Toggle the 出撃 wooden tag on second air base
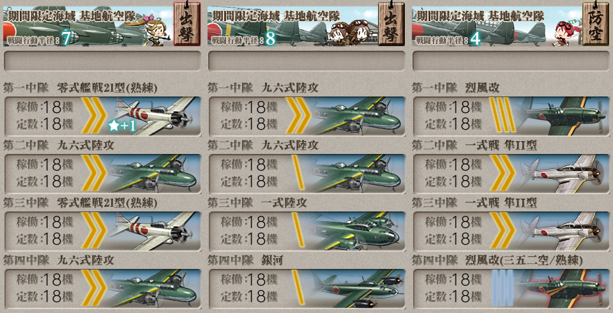613x313 pixels. pos(391,24)
